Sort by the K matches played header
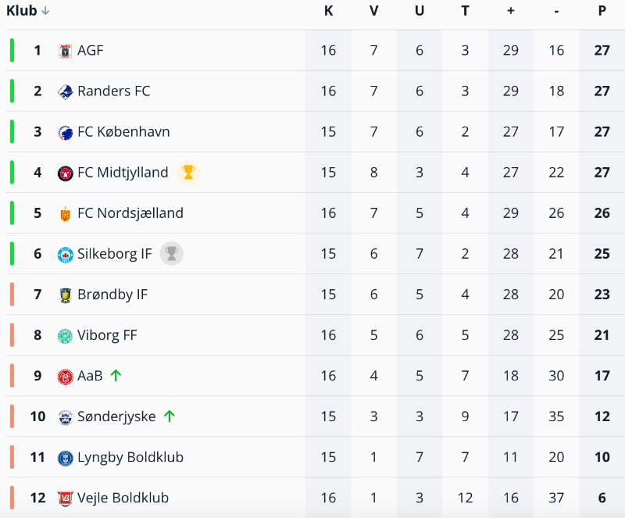Viewport: 625px width, 518px height. click(x=328, y=11)
